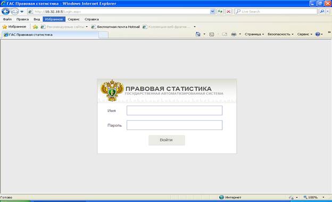The height and width of the screenshot is (202, 332).
Task: Click the blue Help question mark icon
Action: [x=318, y=34]
